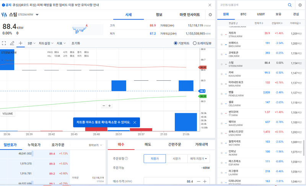
Task: Open 간편주문 tab
Action: click(x=175, y=145)
